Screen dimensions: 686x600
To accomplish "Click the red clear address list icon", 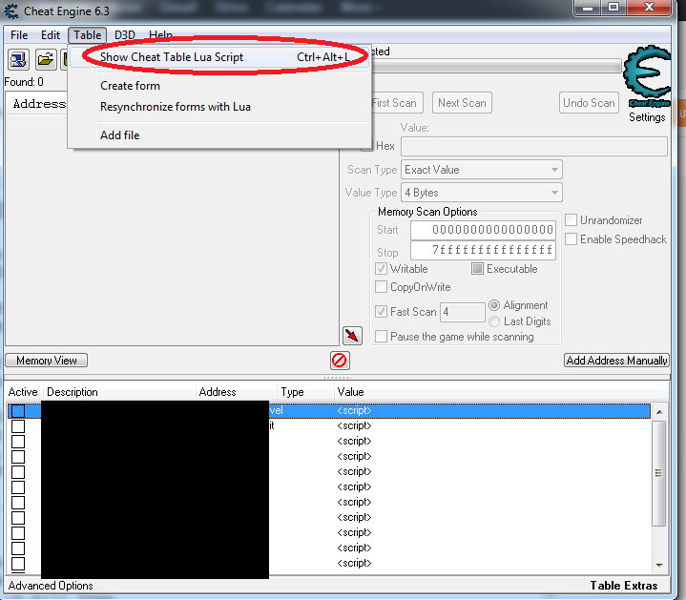I will pyautogui.click(x=340, y=361).
